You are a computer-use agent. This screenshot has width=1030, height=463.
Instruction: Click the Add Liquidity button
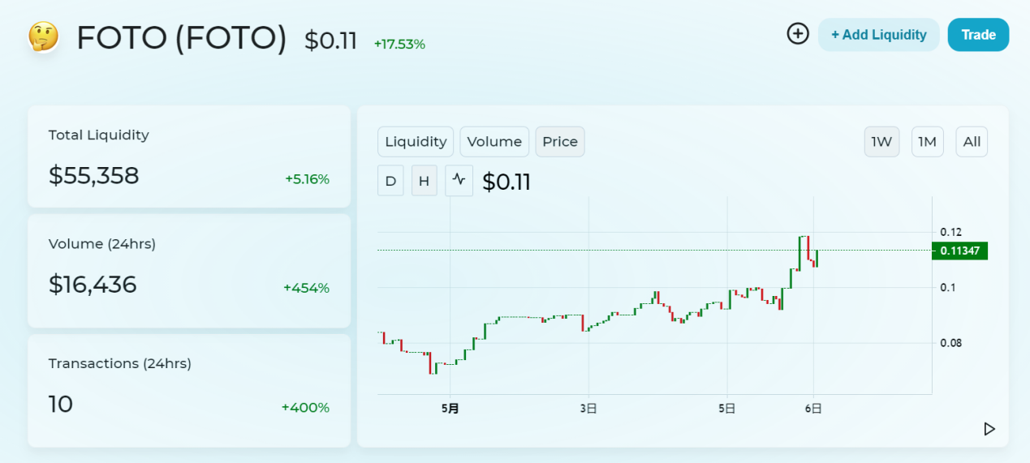pyautogui.click(x=878, y=35)
